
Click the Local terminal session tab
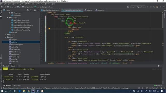(x=13, y=66)
